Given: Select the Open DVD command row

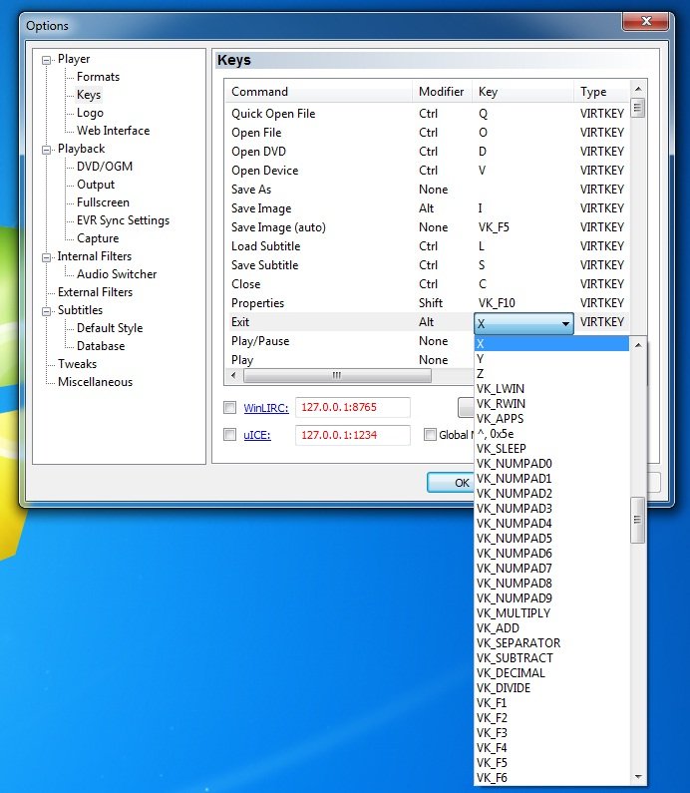Looking at the screenshot, I should point(428,152).
